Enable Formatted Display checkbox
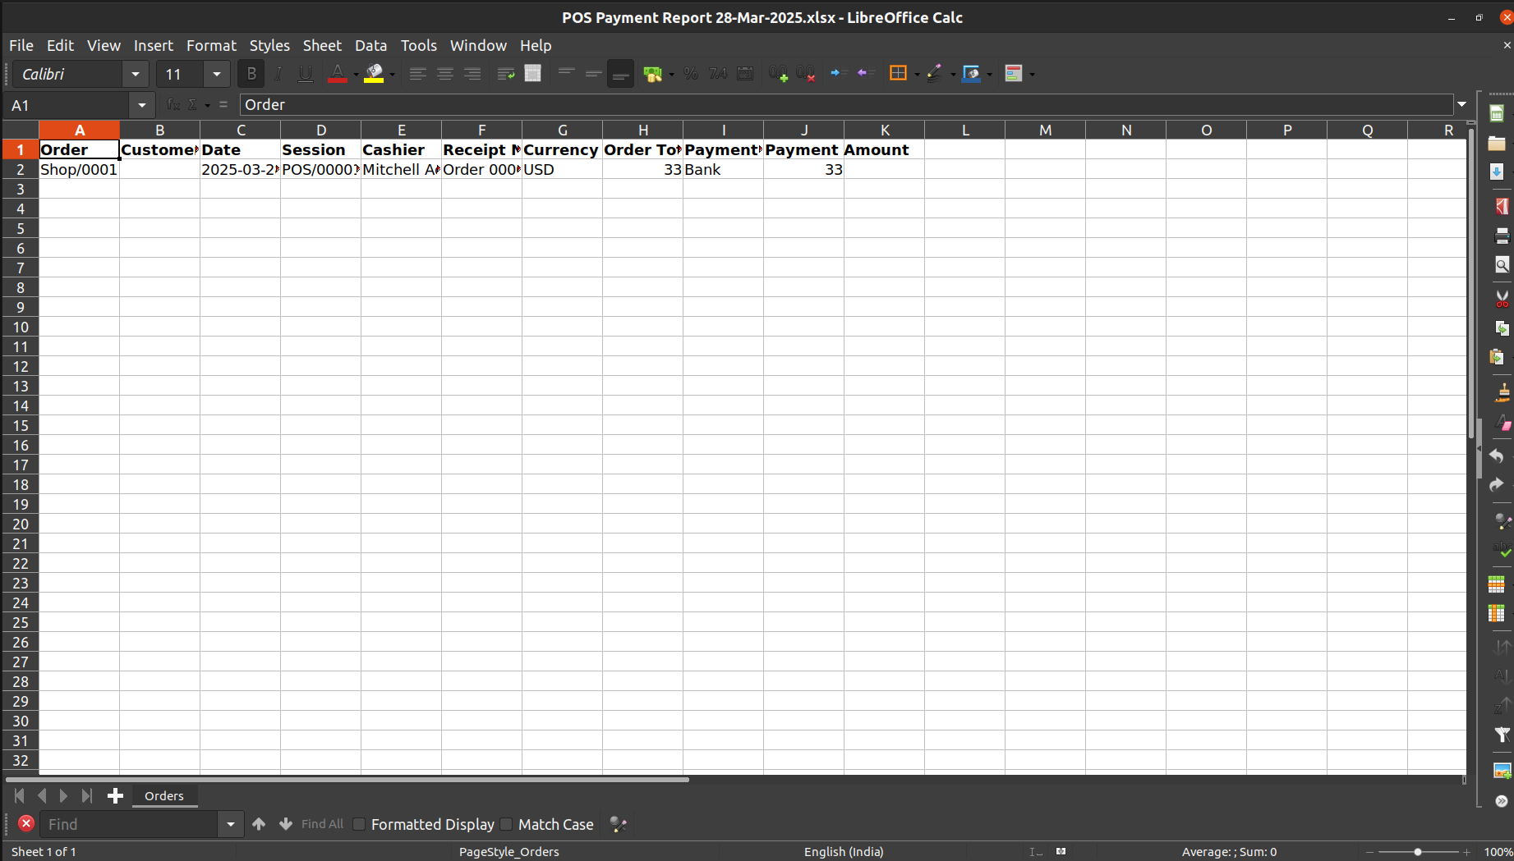 pos(359,824)
